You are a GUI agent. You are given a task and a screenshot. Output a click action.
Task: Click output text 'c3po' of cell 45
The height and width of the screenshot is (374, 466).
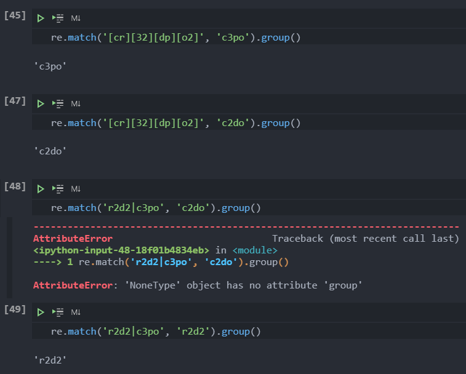[x=50, y=66]
